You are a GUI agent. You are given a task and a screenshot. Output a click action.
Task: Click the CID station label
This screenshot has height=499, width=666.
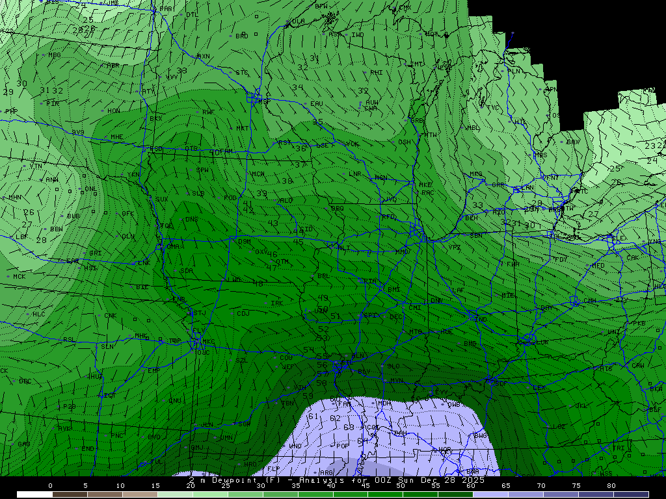[306, 229]
